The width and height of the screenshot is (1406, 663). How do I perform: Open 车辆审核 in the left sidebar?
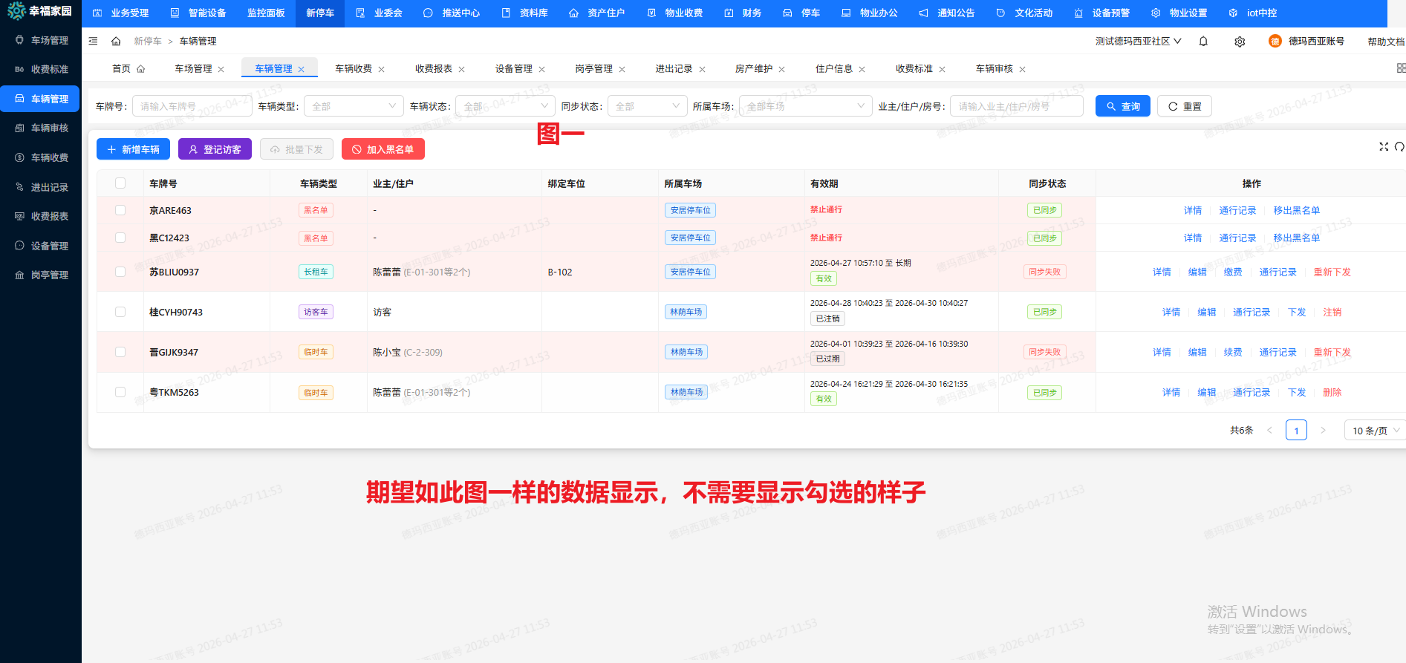pos(49,128)
